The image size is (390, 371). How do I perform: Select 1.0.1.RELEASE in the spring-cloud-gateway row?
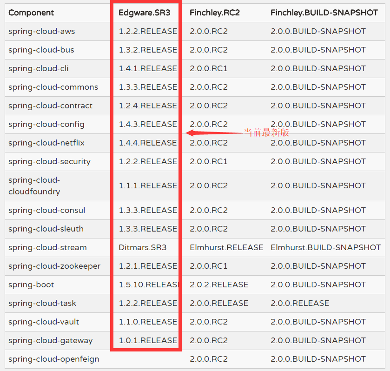point(148,340)
